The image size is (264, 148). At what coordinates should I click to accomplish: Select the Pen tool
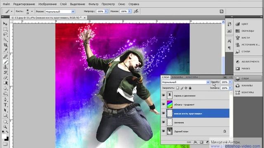click(5, 99)
